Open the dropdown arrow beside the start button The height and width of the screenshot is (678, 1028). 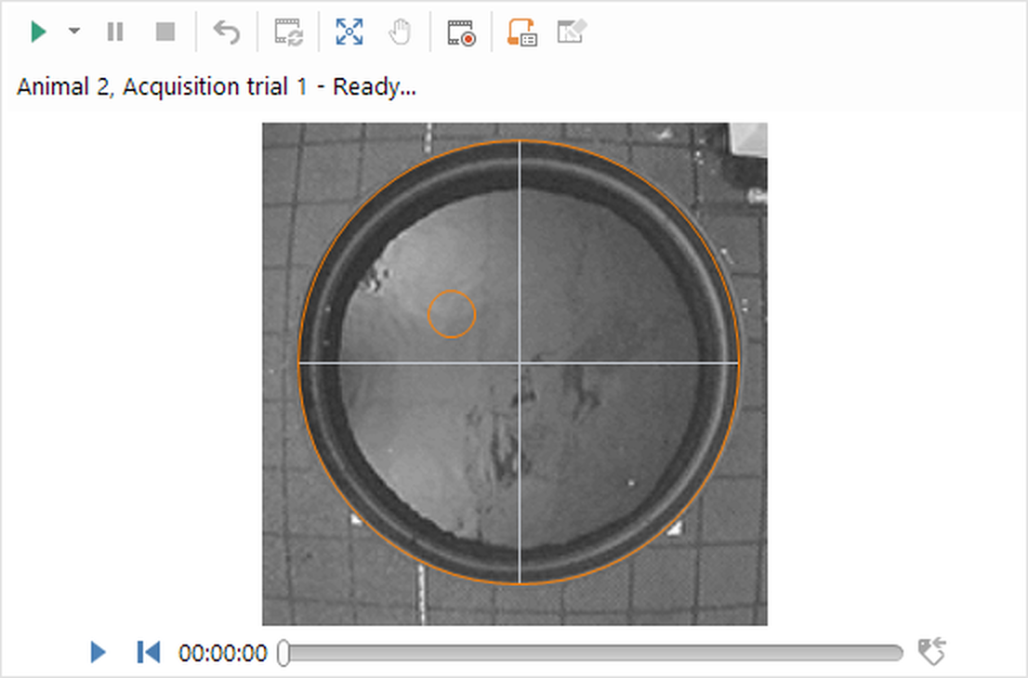click(x=74, y=33)
